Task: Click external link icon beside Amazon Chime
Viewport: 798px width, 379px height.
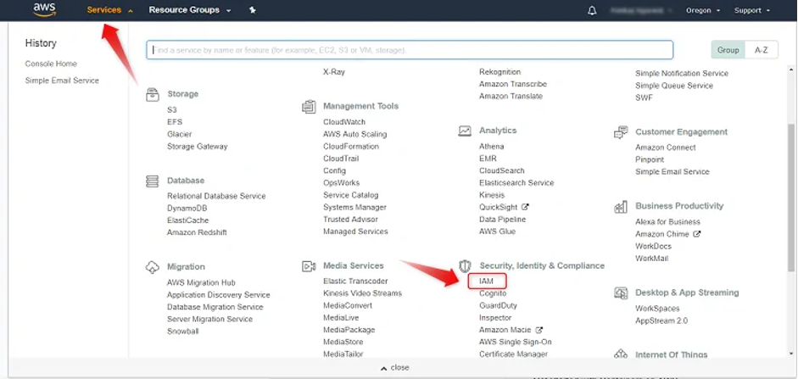Action: pyautogui.click(x=697, y=234)
